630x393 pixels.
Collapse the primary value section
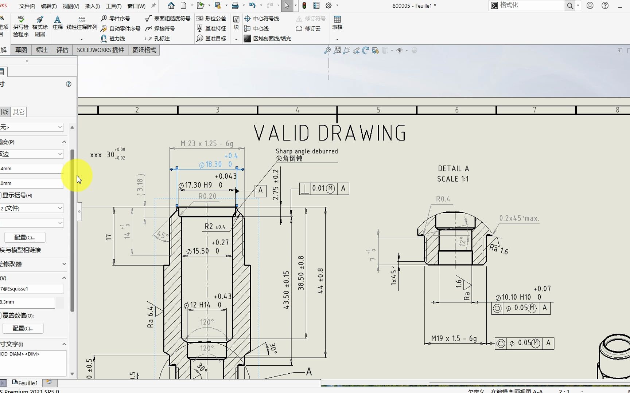pyautogui.click(x=64, y=278)
